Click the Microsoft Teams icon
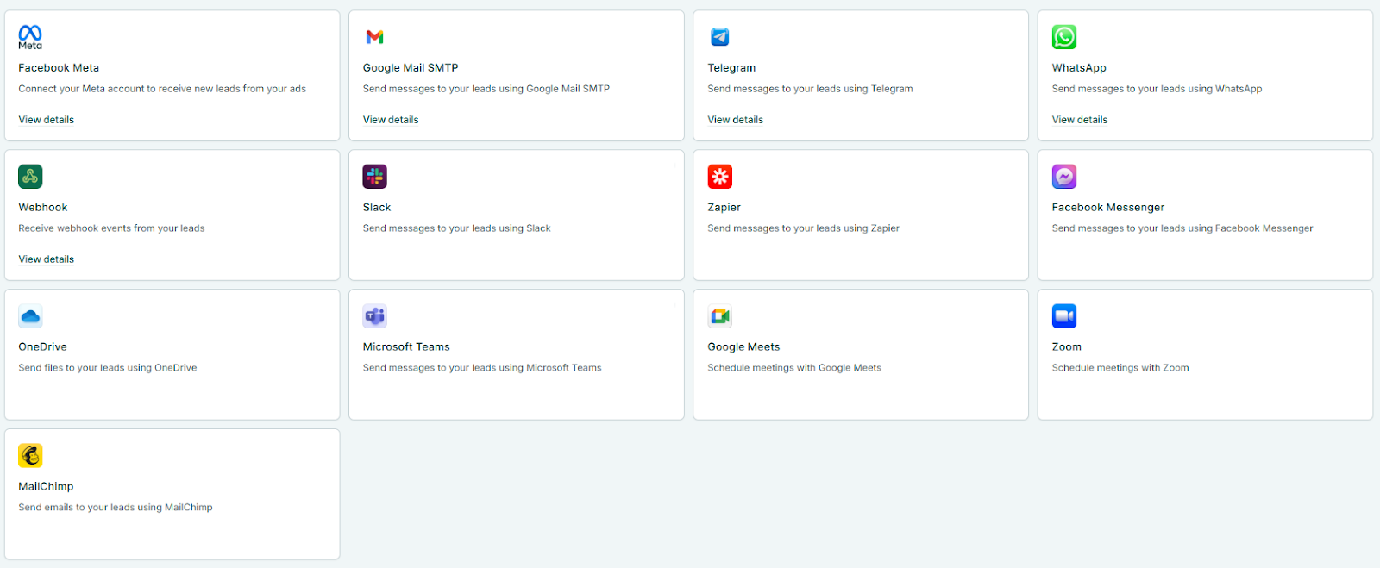This screenshot has width=1380, height=568. point(374,316)
